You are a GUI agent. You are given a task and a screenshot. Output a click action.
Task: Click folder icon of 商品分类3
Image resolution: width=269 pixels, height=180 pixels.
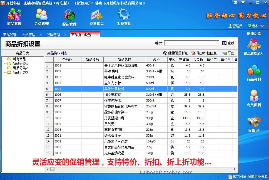(9, 72)
